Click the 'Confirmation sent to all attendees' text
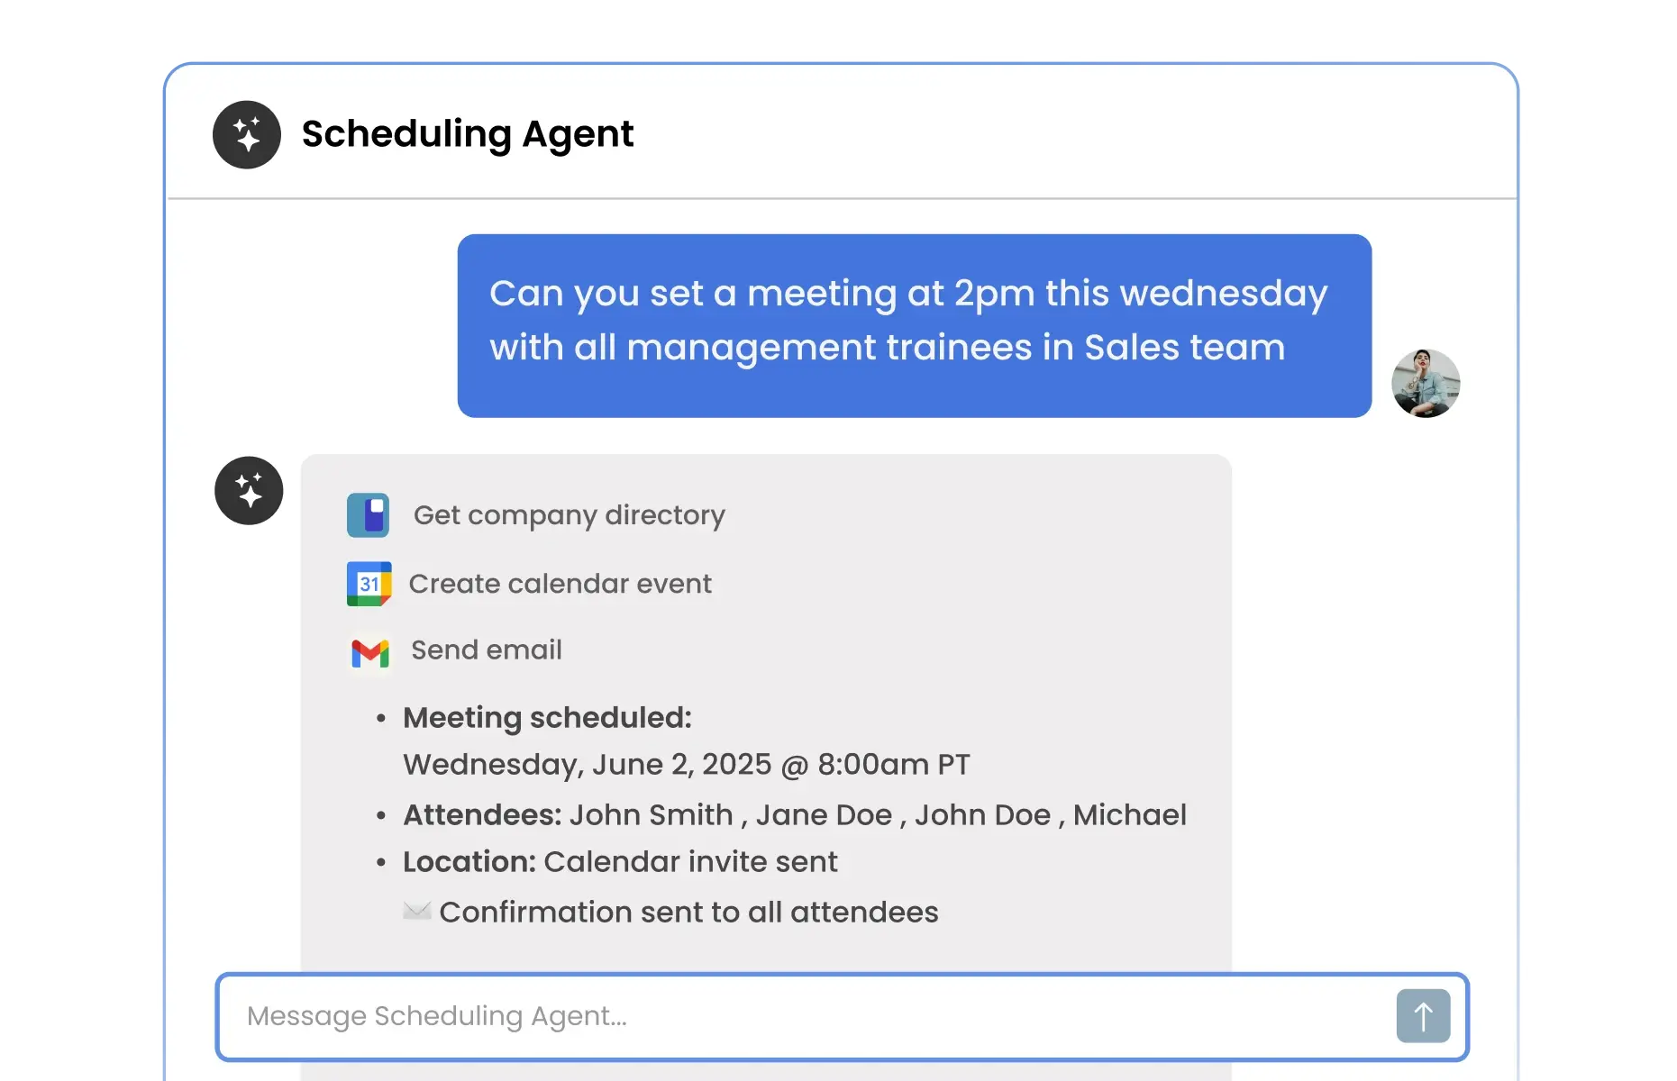Viewport: 1677px width, 1081px height. tap(688, 912)
